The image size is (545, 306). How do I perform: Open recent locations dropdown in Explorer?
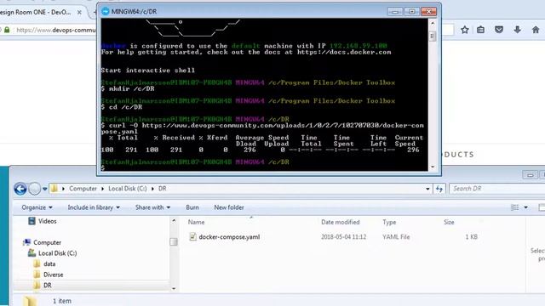[x=45, y=189]
